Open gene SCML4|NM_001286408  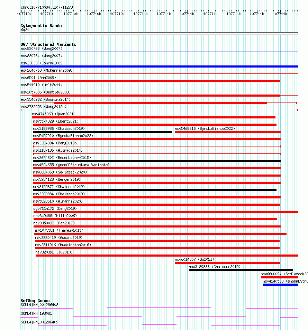click(39, 305)
